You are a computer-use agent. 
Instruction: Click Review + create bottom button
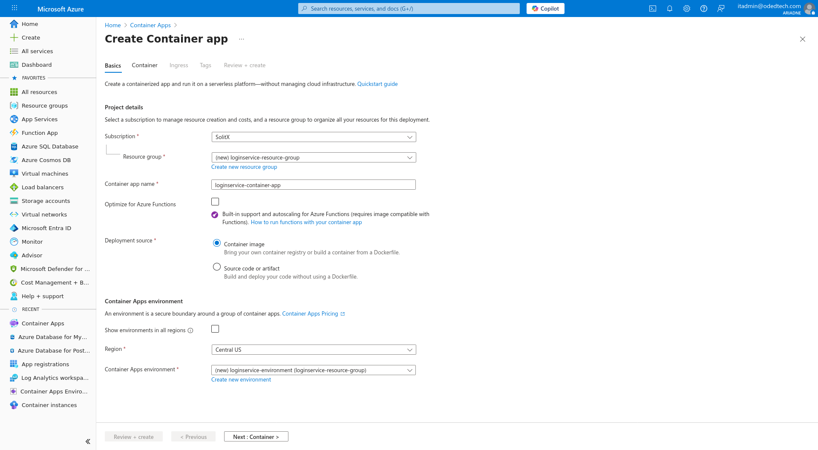pyautogui.click(x=134, y=436)
